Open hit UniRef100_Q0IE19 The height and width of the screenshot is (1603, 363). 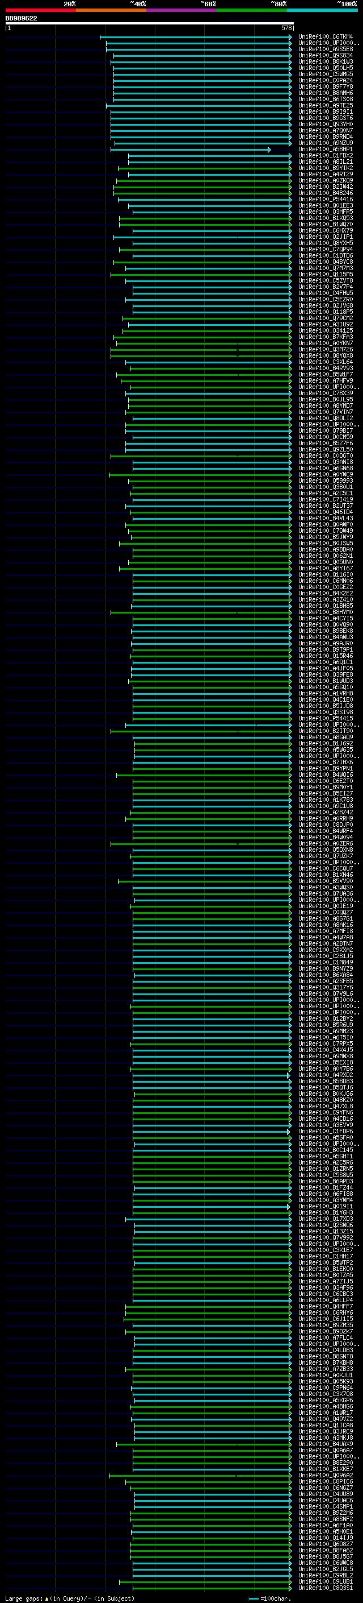click(326, 906)
